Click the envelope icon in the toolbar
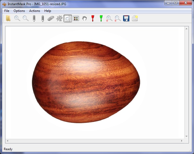This screenshot has height=154, width=194. pos(135,18)
